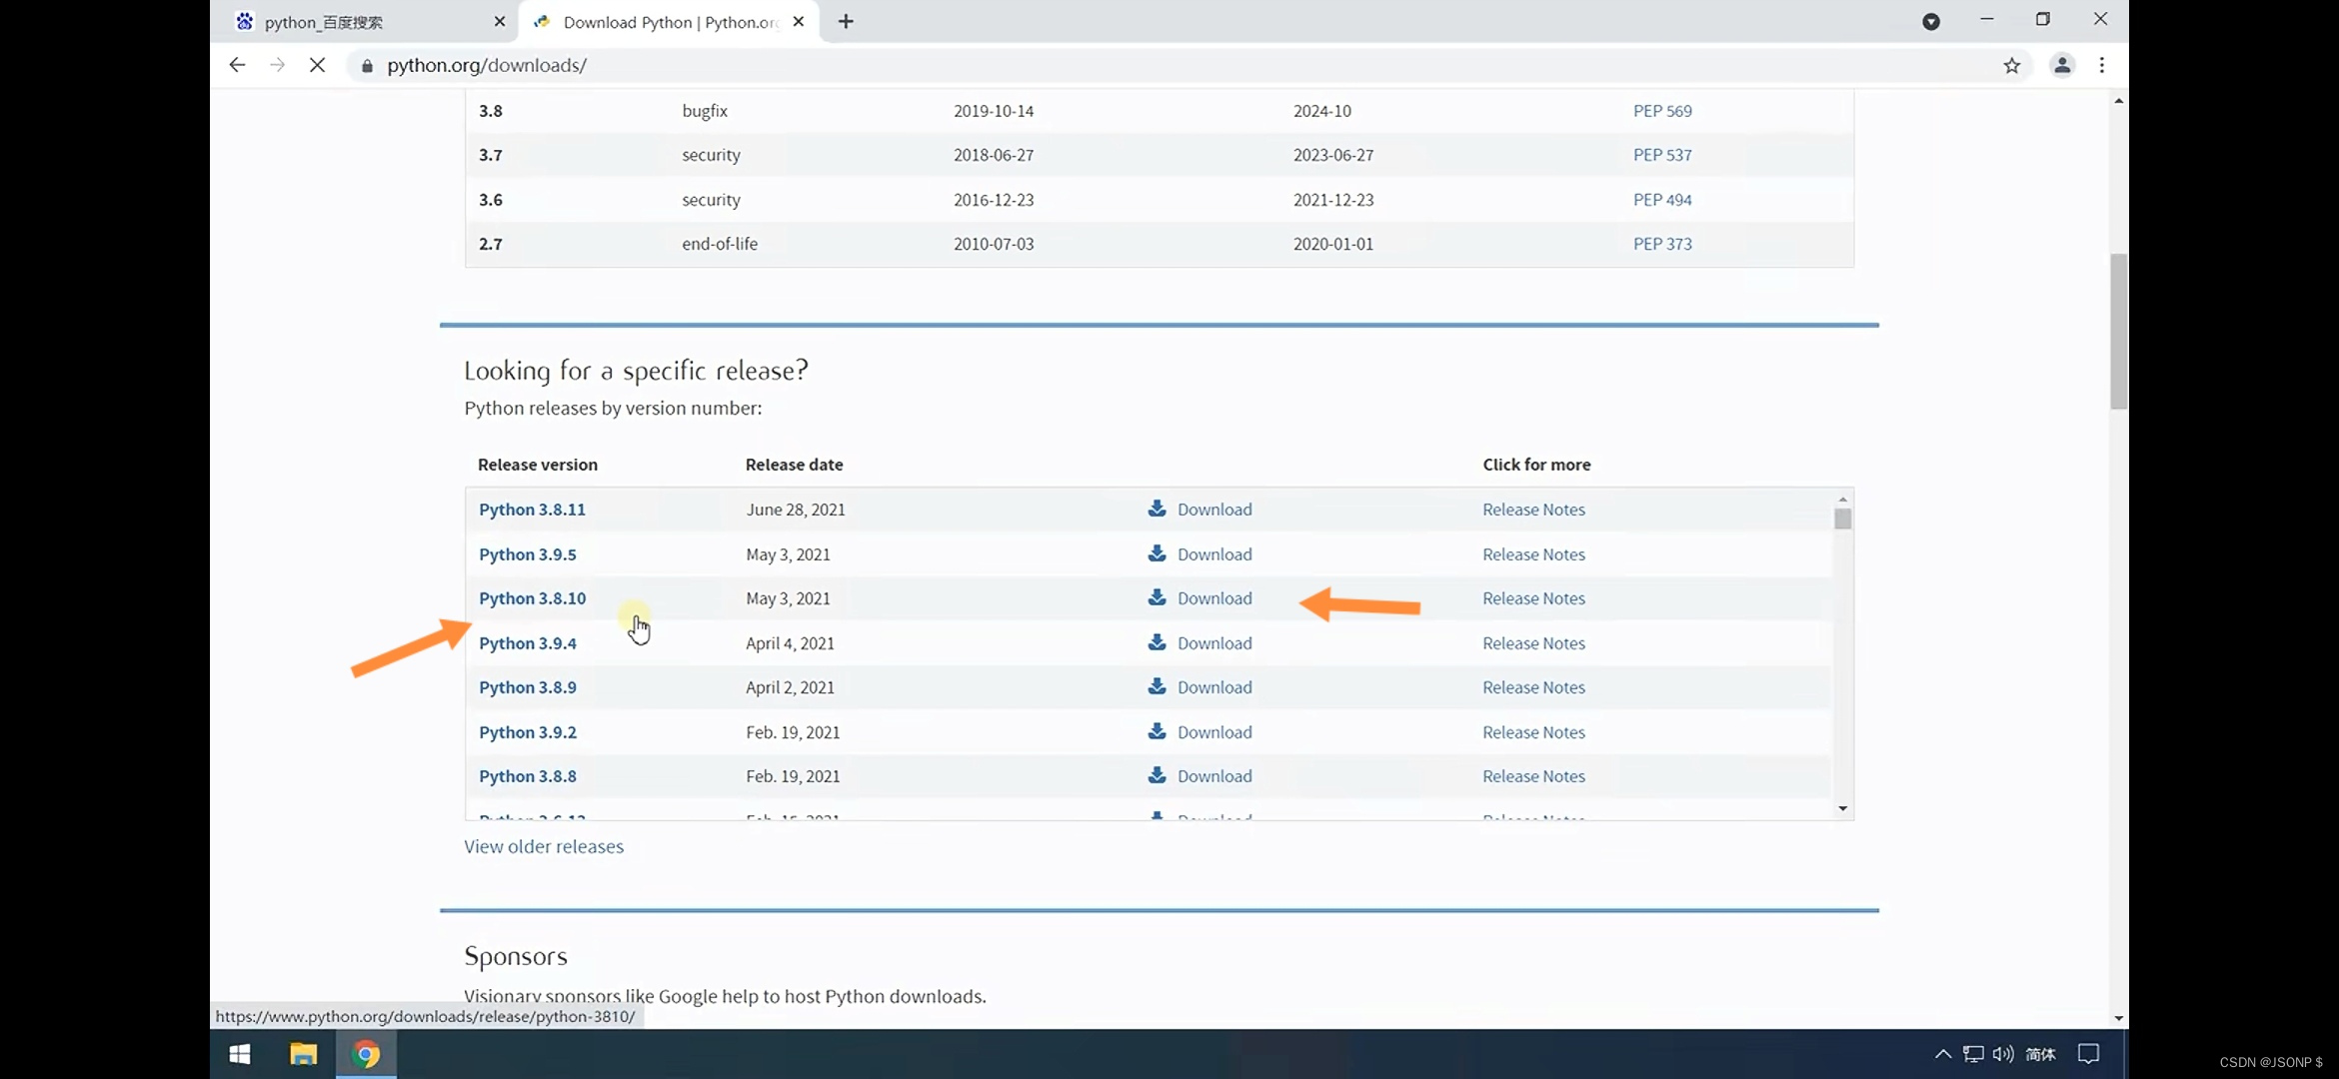This screenshot has width=2339, height=1079.
Task: Close the Download Python tab
Action: tap(798, 21)
